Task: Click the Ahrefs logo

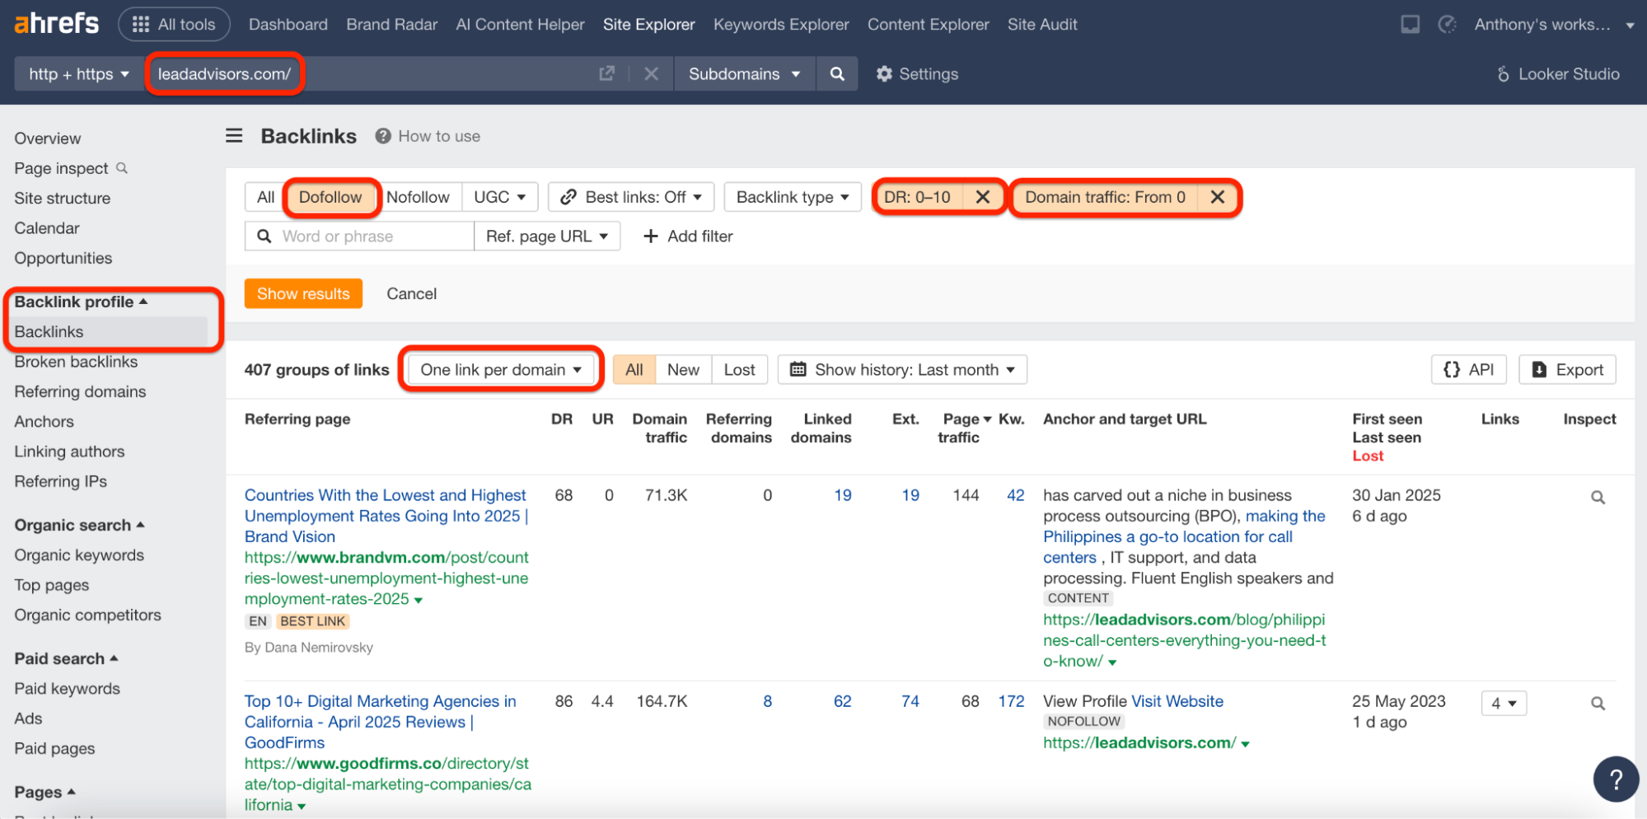Action: pos(56,23)
